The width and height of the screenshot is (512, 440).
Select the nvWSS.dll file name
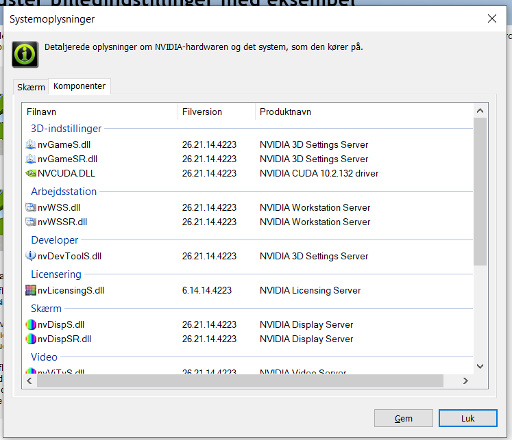click(59, 207)
